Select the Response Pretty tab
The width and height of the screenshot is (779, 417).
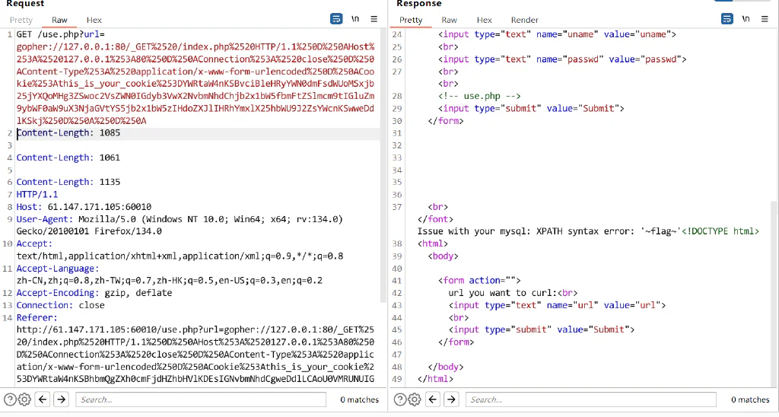pos(411,20)
